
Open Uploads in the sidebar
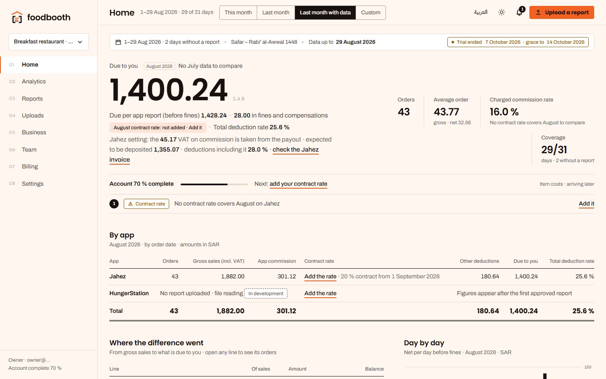pyautogui.click(x=48, y=115)
